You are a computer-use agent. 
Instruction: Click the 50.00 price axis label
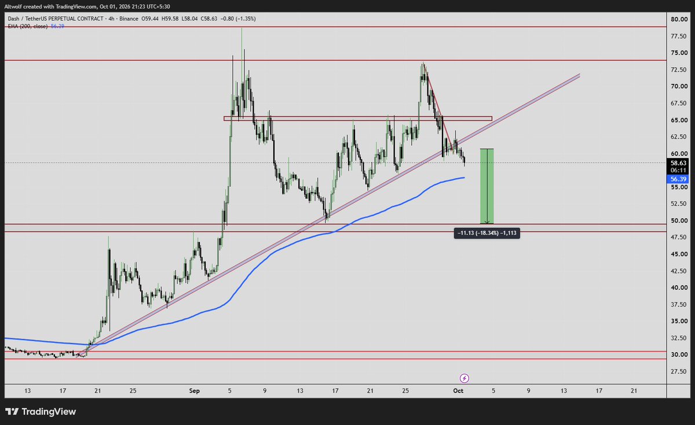point(679,220)
